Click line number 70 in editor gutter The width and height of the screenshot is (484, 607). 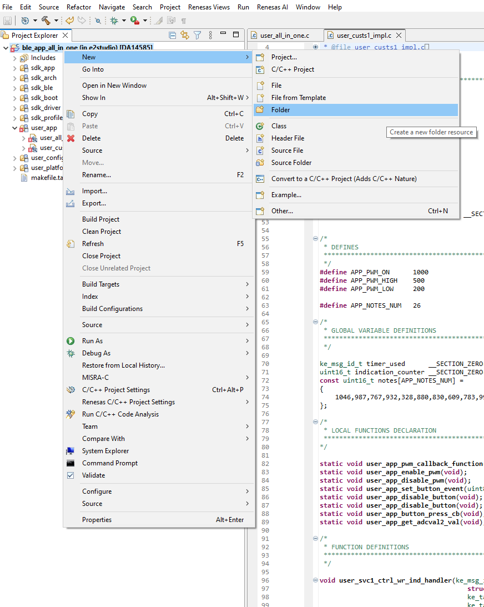265,364
